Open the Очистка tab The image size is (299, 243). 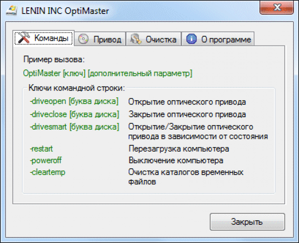(x=153, y=39)
